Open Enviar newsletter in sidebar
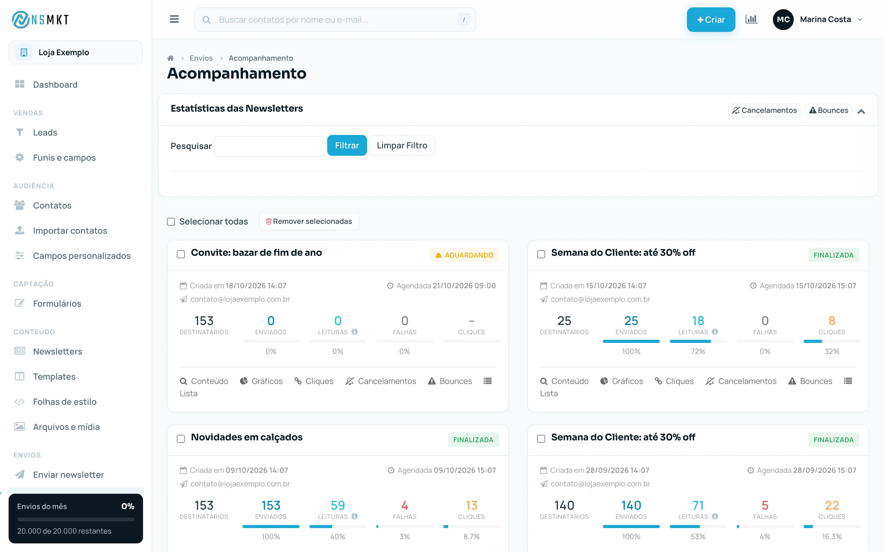Screen dimensions: 884x552 tap(68, 475)
